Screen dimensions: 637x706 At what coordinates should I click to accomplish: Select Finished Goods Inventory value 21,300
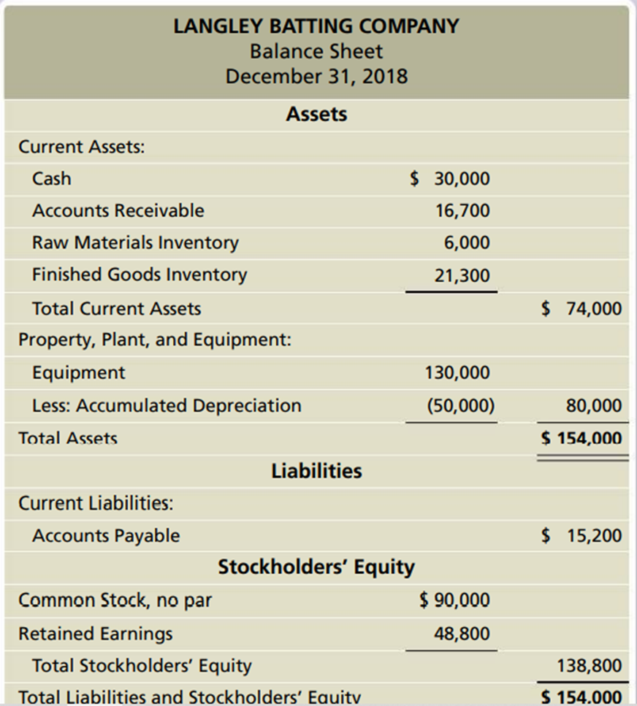tap(462, 275)
